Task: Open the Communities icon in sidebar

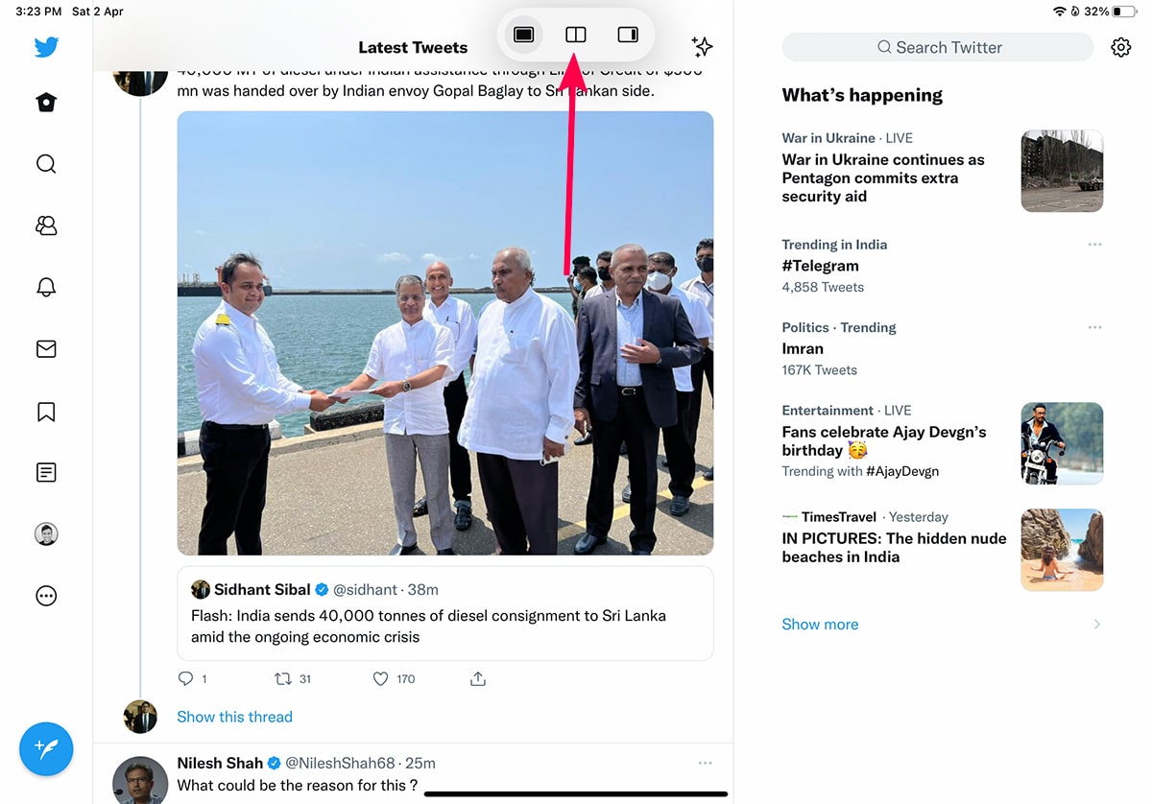Action: click(46, 225)
